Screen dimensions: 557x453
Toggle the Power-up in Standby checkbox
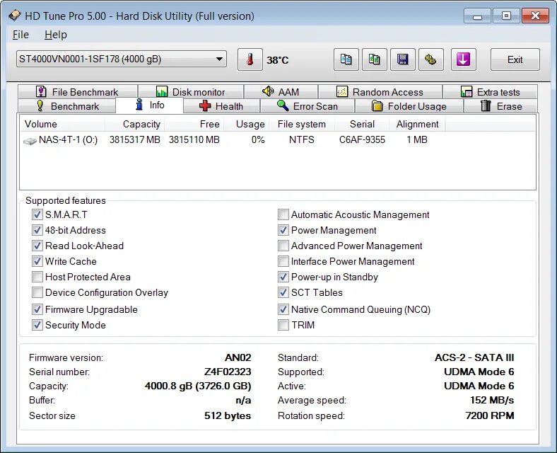(283, 277)
